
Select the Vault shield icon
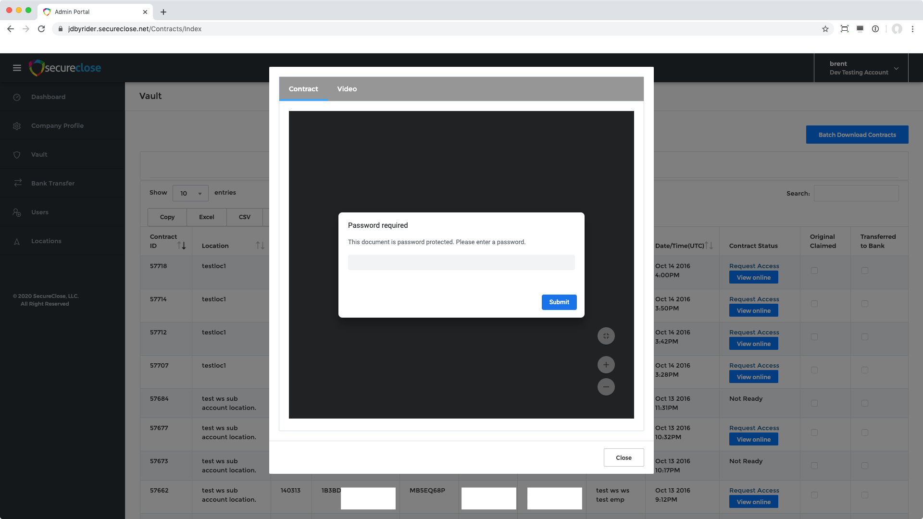click(x=17, y=155)
